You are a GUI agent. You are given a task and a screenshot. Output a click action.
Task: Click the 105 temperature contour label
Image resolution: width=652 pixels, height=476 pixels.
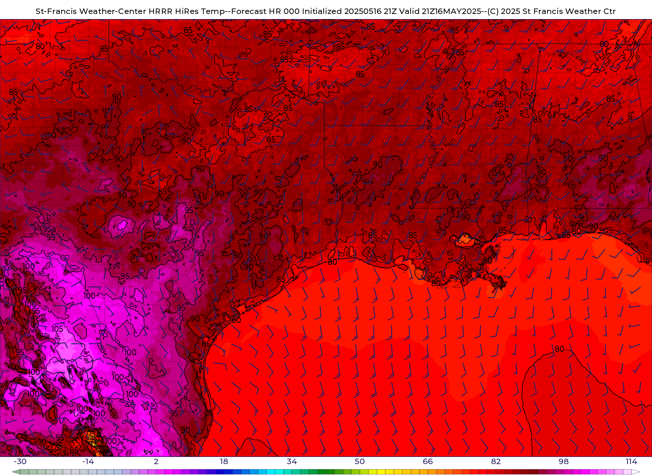(x=57, y=329)
